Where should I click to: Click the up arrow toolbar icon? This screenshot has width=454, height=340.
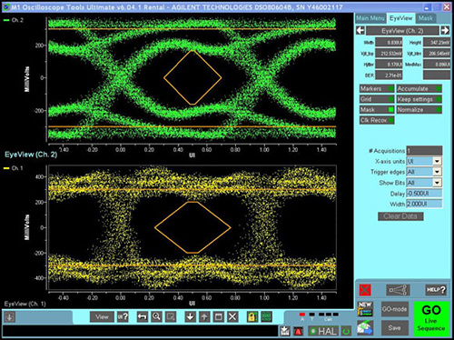204,317
